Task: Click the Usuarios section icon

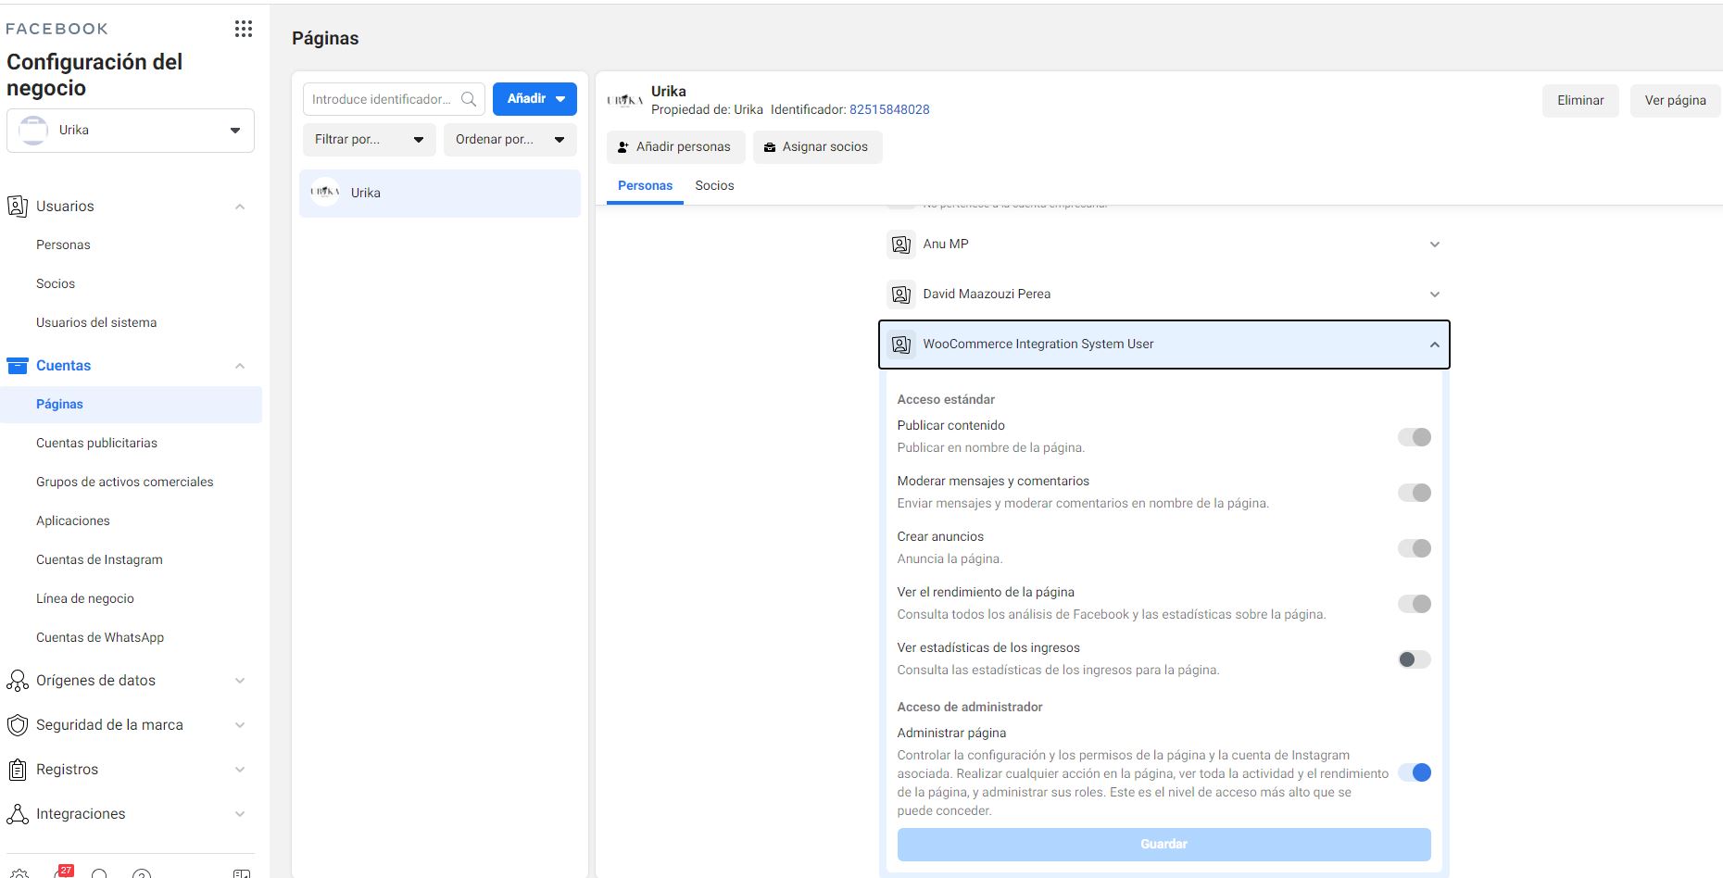Action: tap(17, 206)
